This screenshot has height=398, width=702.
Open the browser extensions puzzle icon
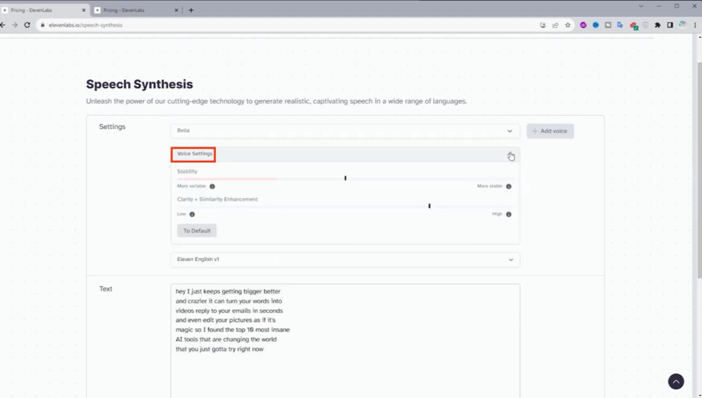[658, 25]
